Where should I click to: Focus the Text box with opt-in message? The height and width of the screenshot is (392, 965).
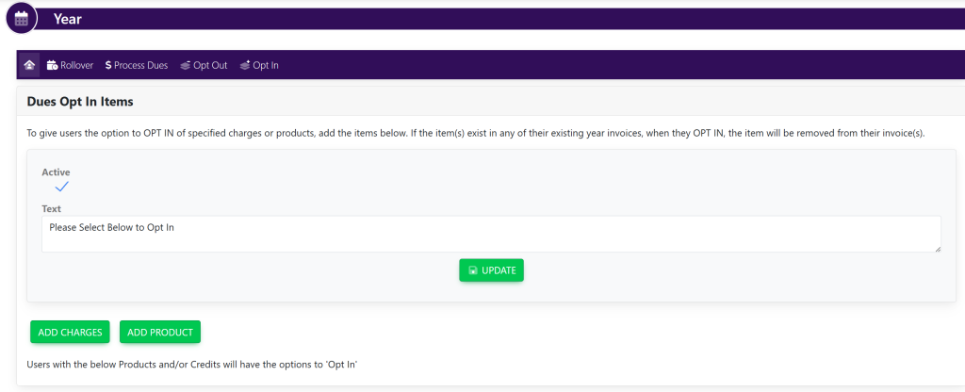click(x=490, y=234)
